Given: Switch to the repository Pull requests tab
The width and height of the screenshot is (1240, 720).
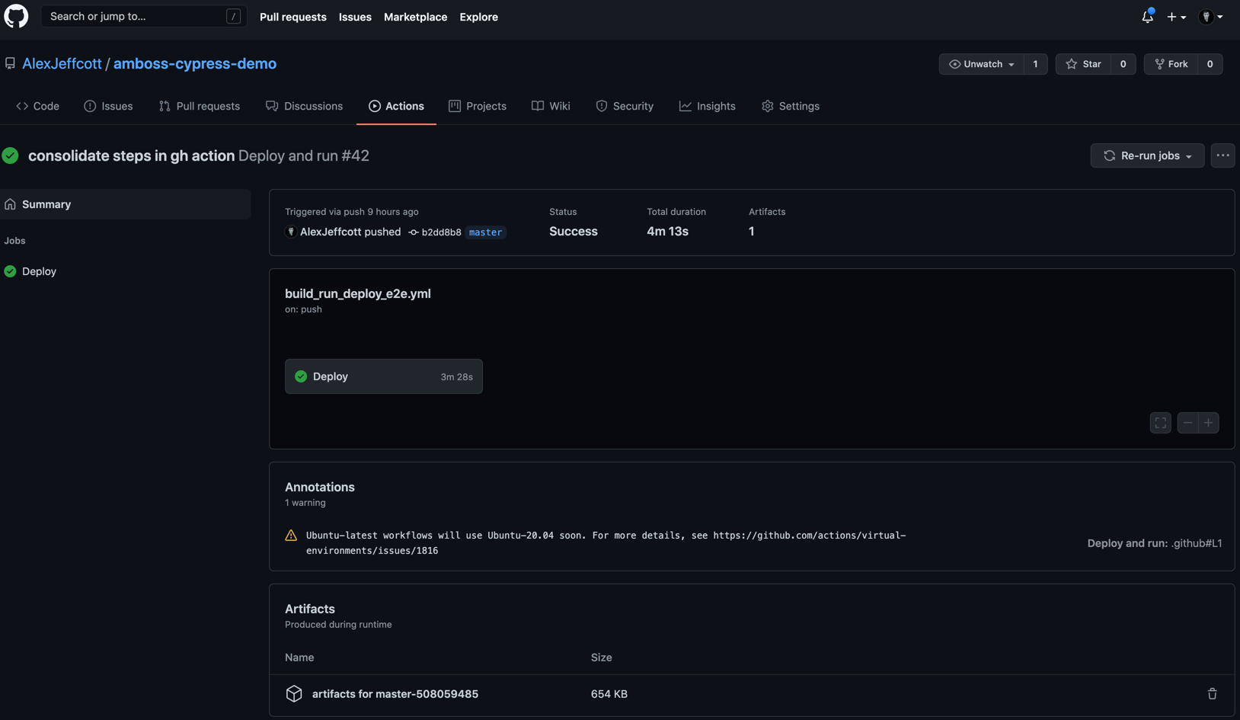Looking at the screenshot, I should pos(200,106).
